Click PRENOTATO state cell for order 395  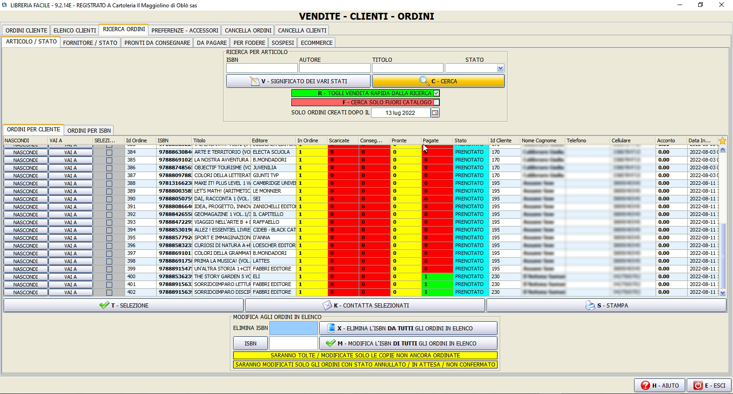pyautogui.click(x=471, y=237)
